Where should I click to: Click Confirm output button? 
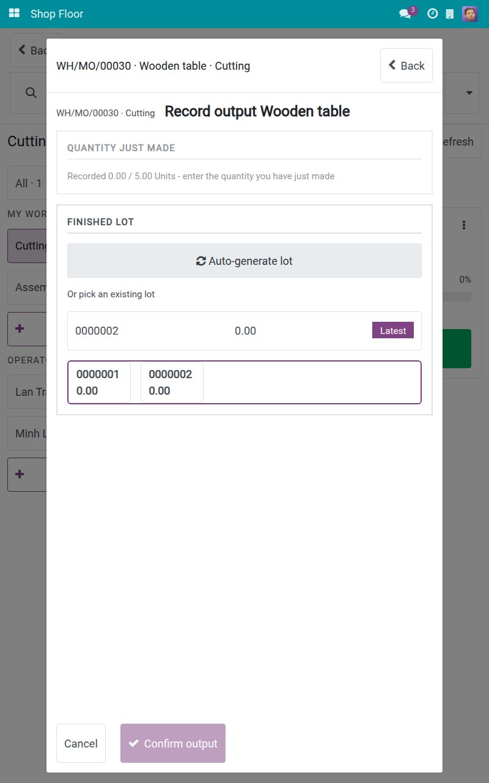173,743
